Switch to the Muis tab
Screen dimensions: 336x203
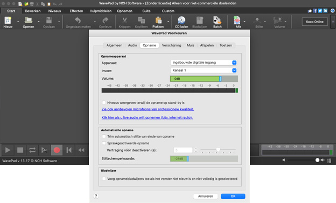[x=191, y=45]
